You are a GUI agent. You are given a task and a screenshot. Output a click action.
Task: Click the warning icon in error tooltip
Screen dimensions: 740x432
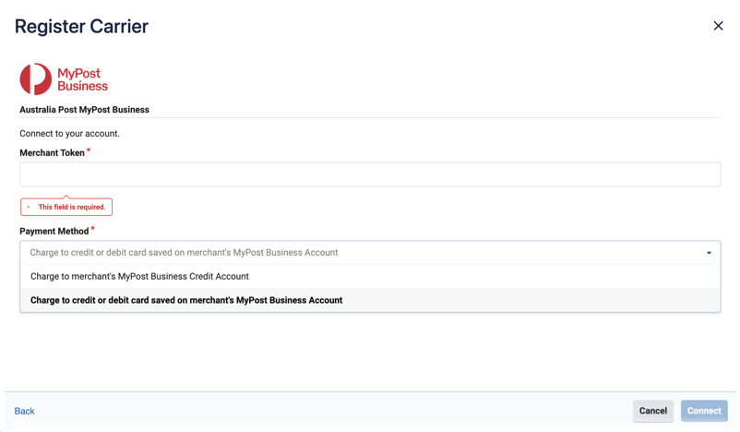[x=29, y=208]
